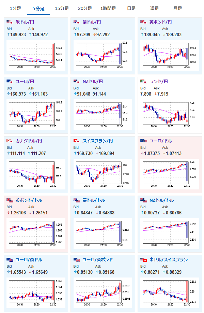This screenshot has width=204, height=313.
Task: Follow the 英ポンド/ドル pair link
Action: (x=29, y=200)
